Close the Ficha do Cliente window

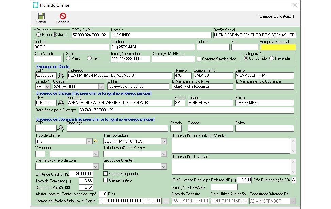295,5
